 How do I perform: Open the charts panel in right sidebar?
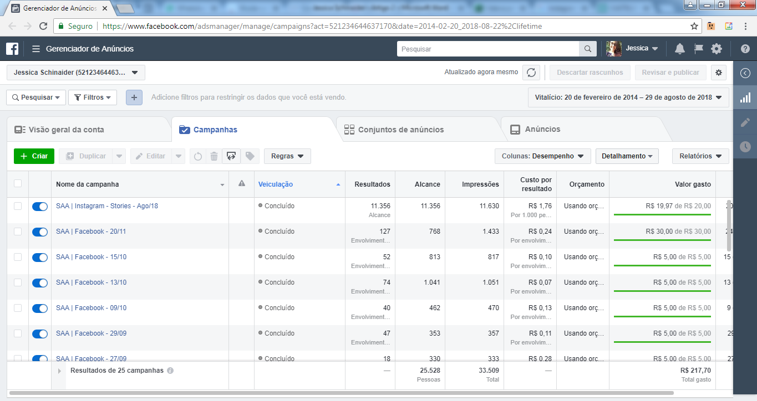[745, 97]
